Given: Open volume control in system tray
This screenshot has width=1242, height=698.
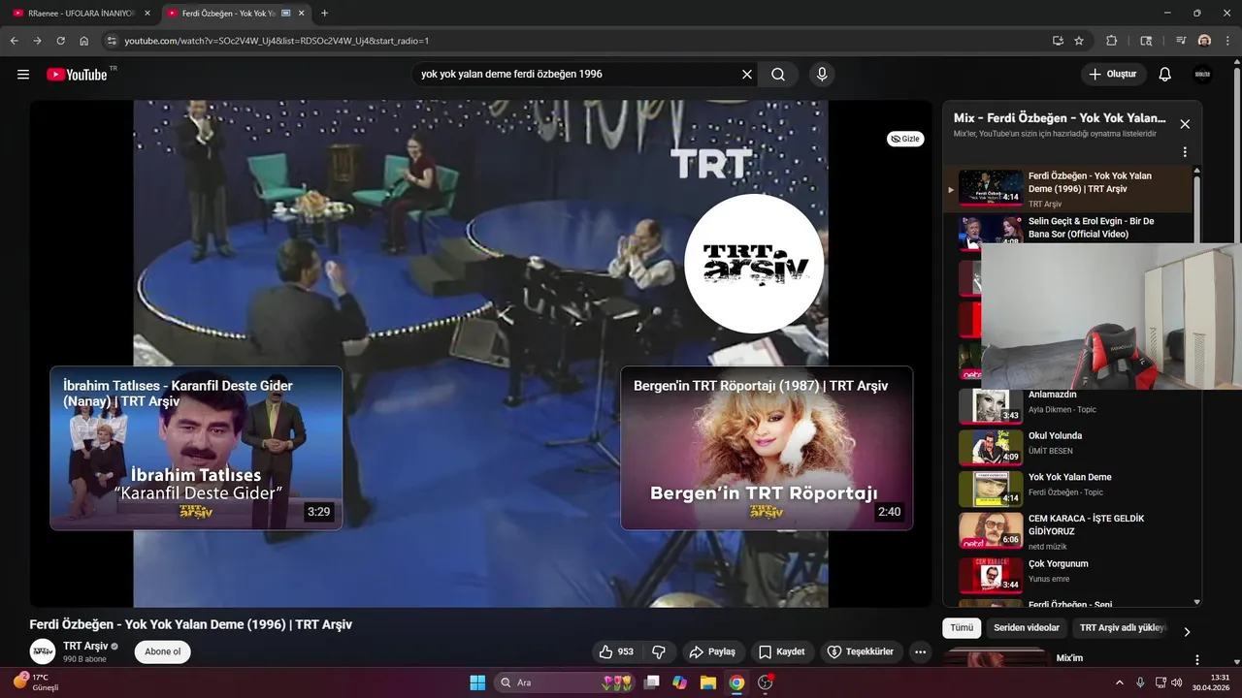Looking at the screenshot, I should (x=1176, y=682).
